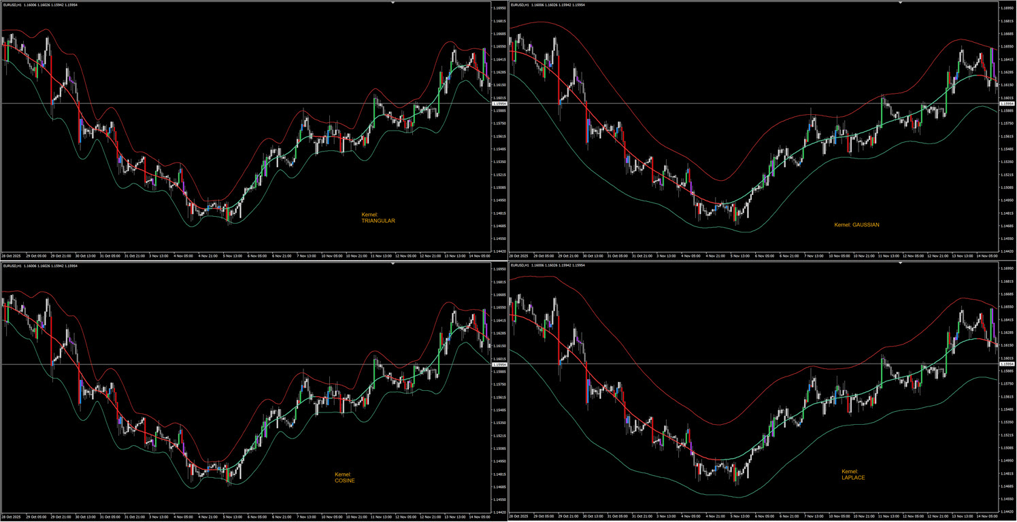1017x522 pixels.
Task: Click chart shift triangle in TRIANGULAR kernel chart
Action: (393, 3)
